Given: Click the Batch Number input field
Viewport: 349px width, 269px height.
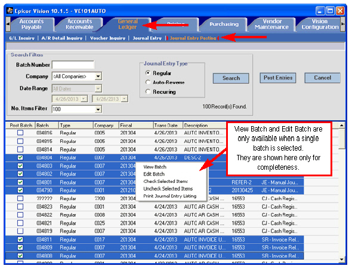Looking at the screenshot, I should 73,65.
